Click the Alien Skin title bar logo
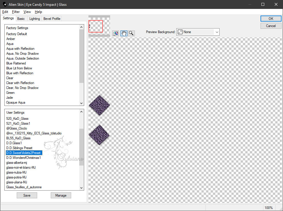This screenshot has width=283, height=211. [x=5, y=4]
